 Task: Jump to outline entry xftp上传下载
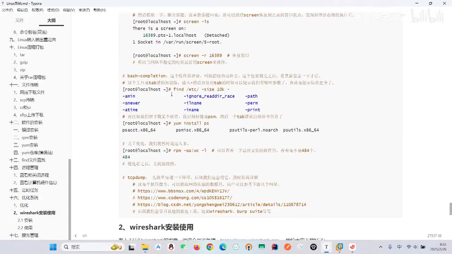(x=29, y=115)
